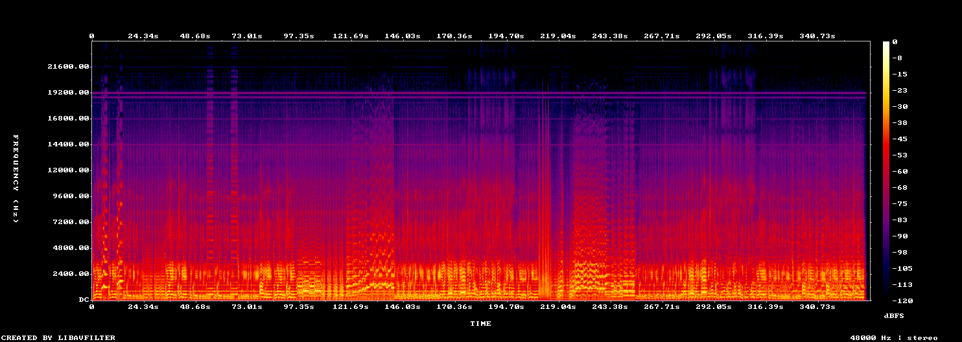Click the top of the dBFS color scale bar
Screen dimensions: 962x342
point(886,43)
